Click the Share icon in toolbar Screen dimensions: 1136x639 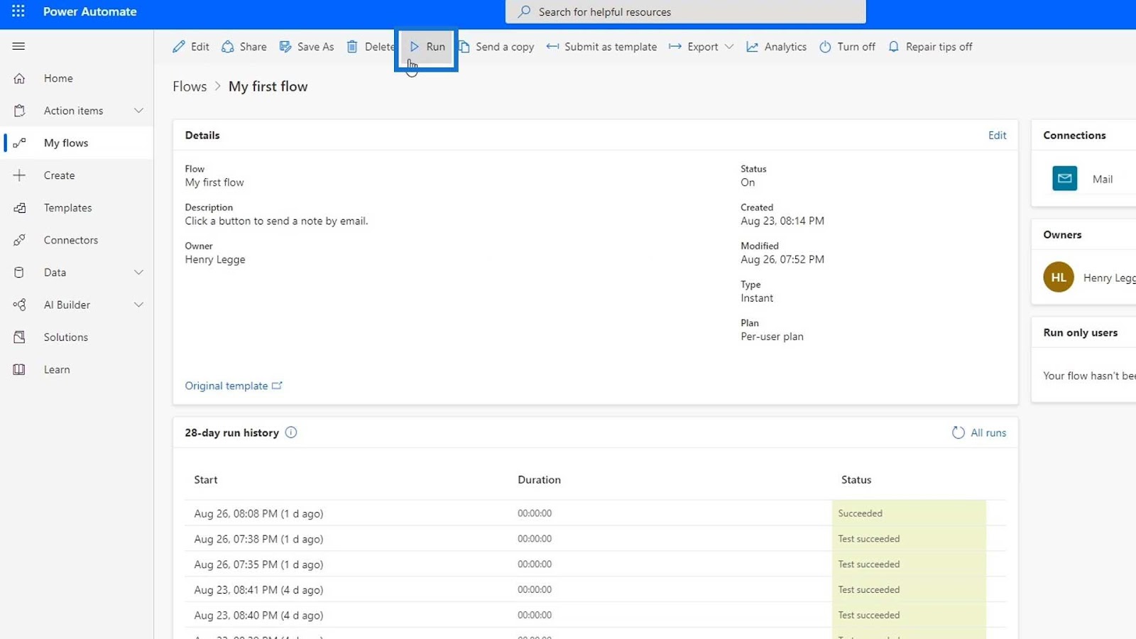point(228,47)
